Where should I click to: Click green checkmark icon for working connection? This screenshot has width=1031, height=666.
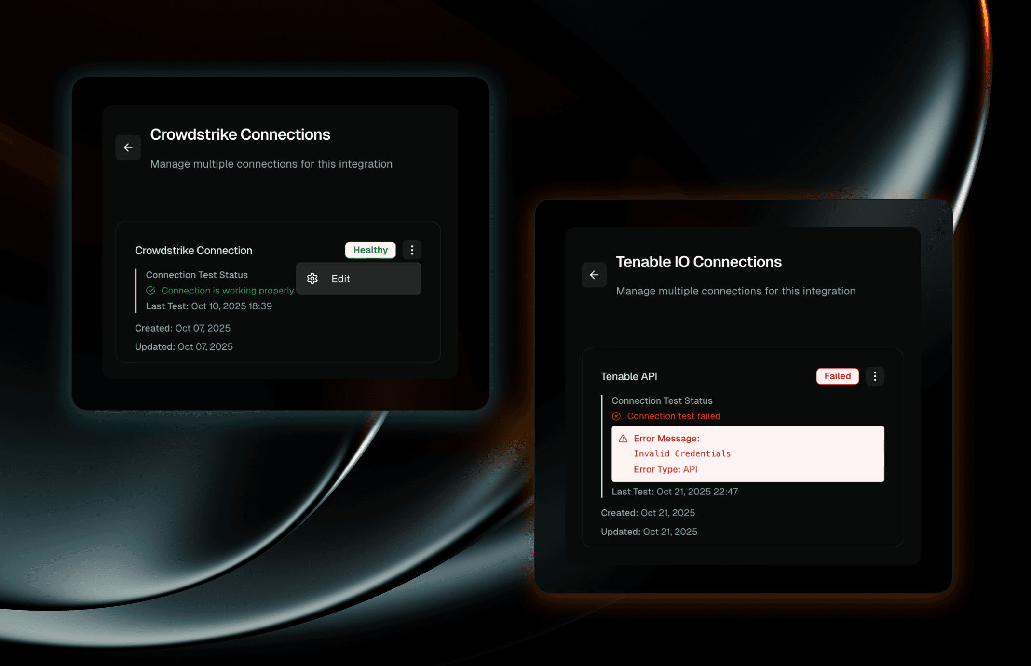150,291
